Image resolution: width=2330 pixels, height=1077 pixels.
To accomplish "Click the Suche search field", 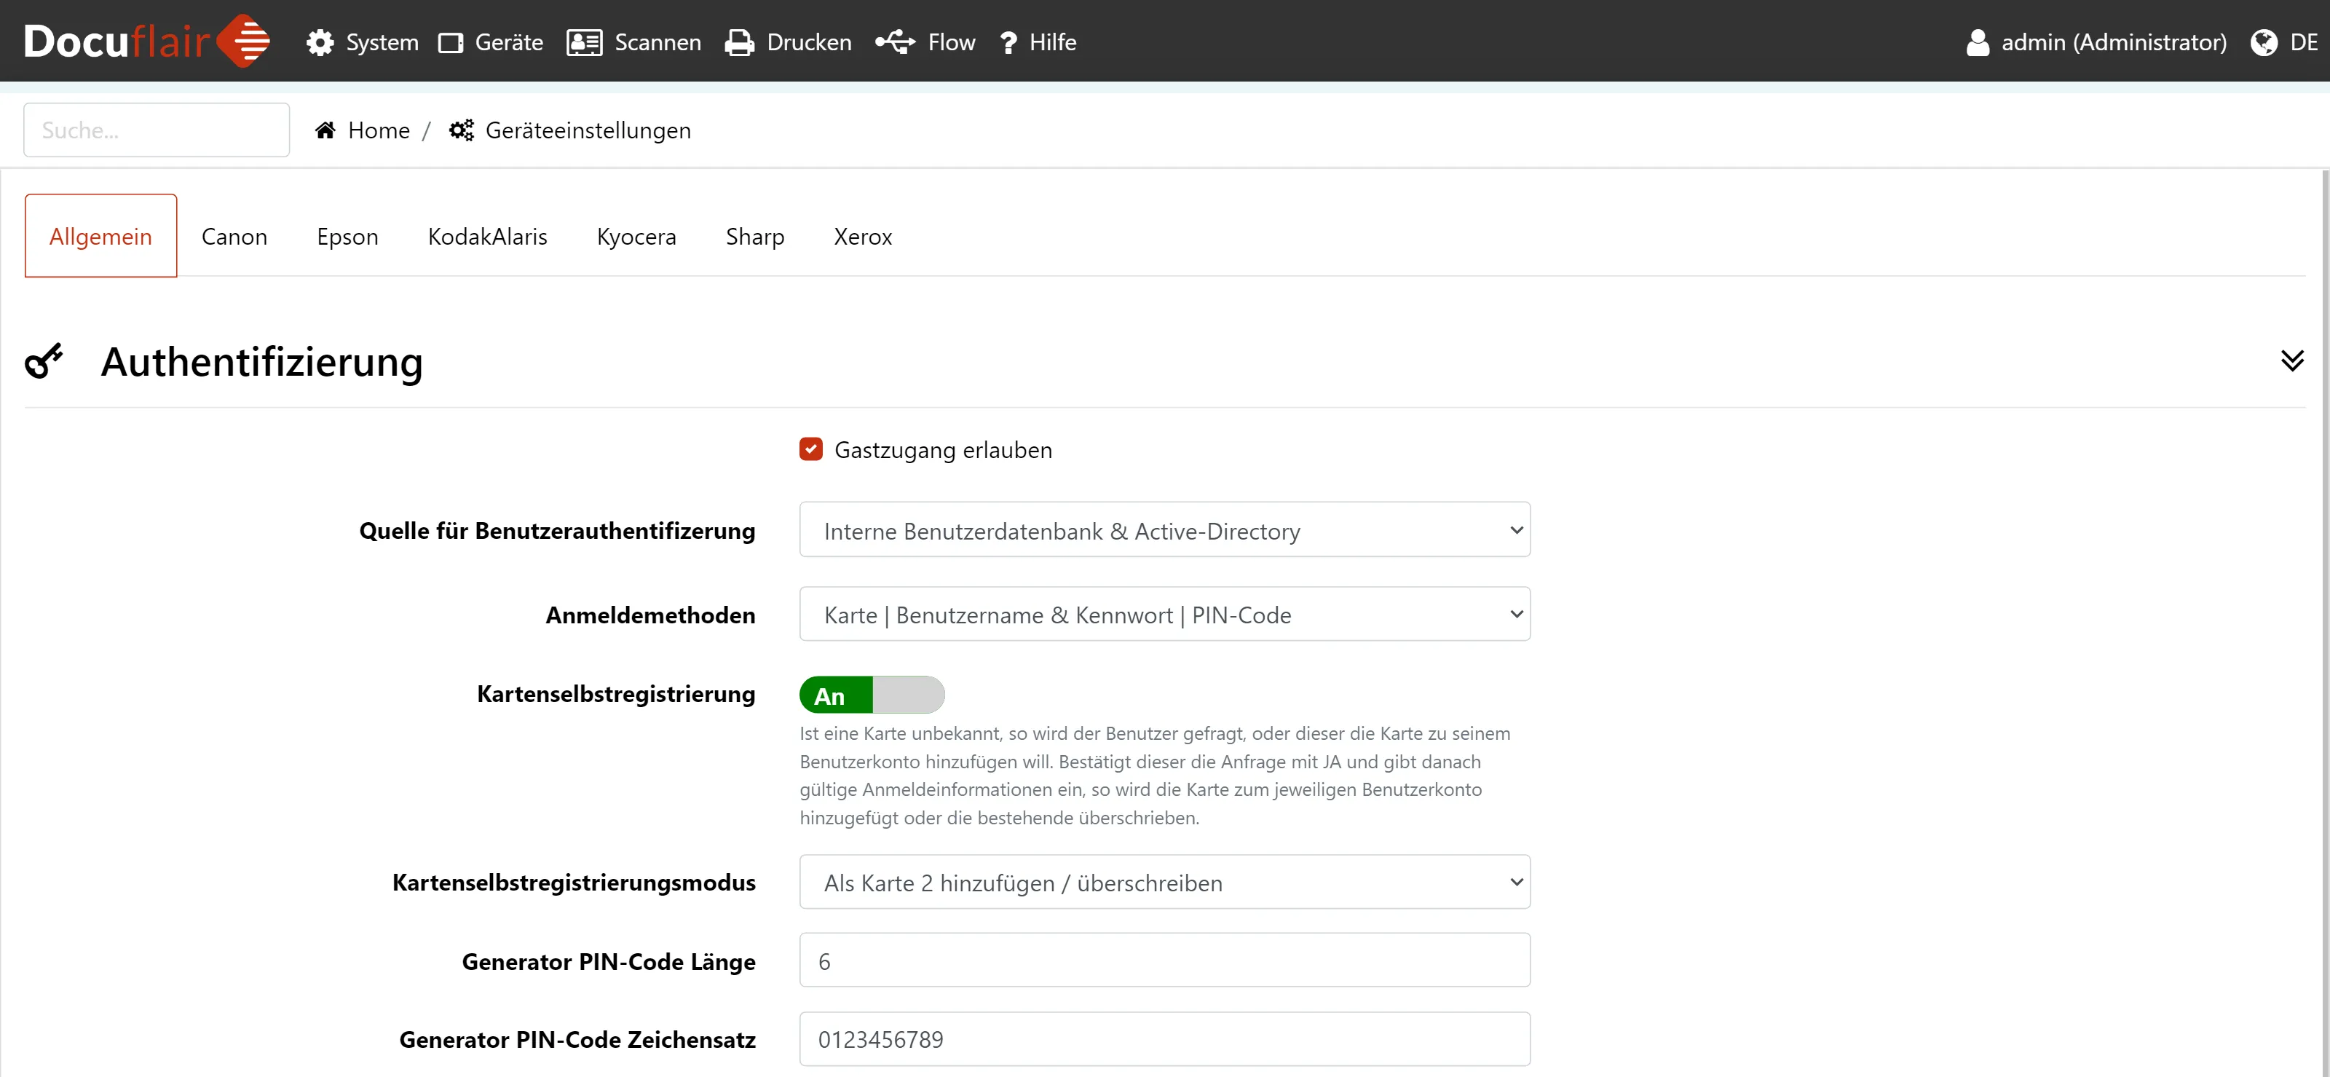I will point(157,130).
